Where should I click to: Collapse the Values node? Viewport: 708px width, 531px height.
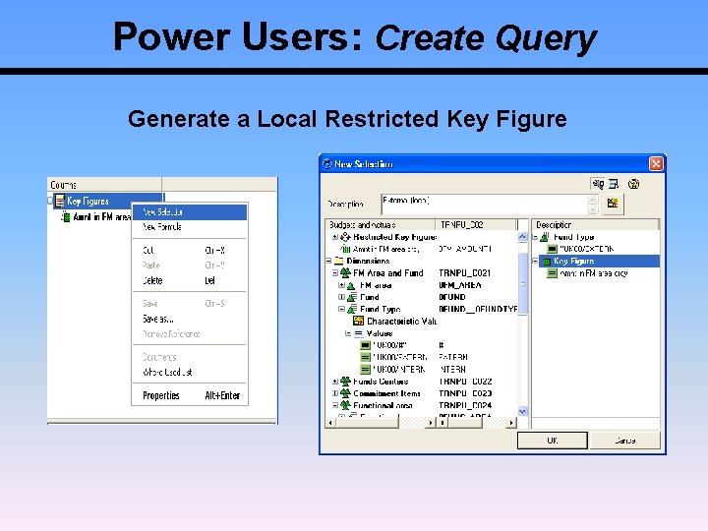tap(348, 333)
